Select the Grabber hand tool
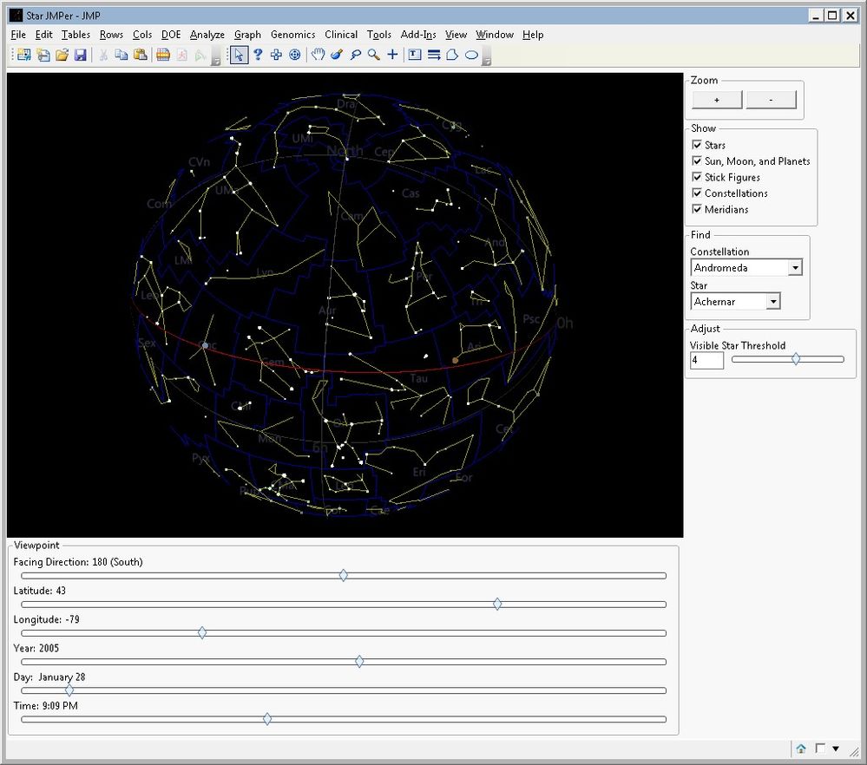The width and height of the screenshot is (867, 765). pyautogui.click(x=317, y=55)
